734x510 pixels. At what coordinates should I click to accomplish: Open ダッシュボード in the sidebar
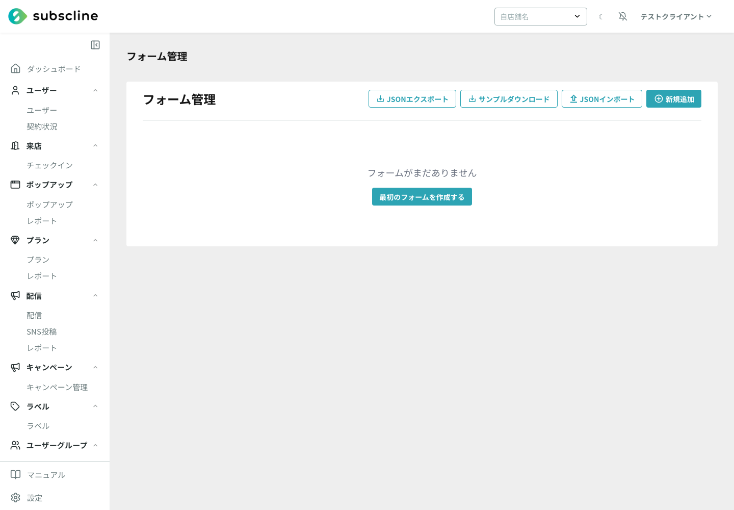coord(54,69)
